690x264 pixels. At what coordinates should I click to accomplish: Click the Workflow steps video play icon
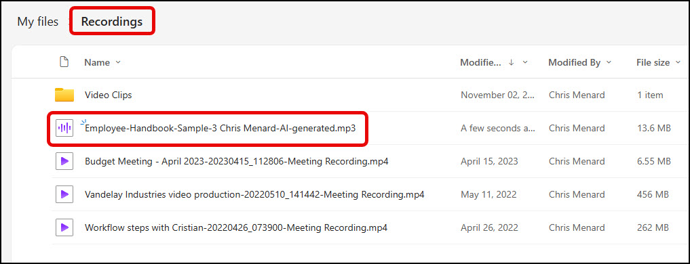tap(64, 227)
